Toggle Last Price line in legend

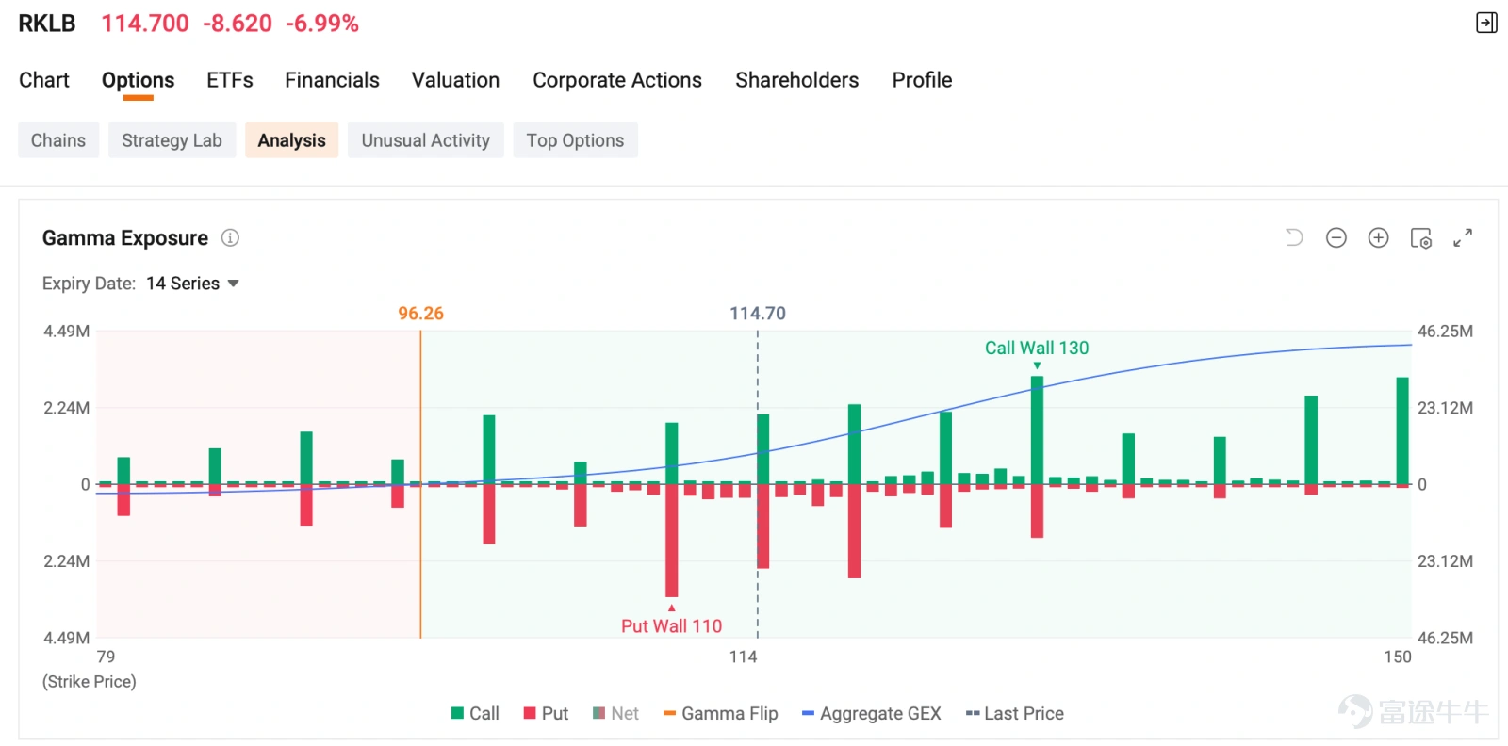pos(1015,713)
